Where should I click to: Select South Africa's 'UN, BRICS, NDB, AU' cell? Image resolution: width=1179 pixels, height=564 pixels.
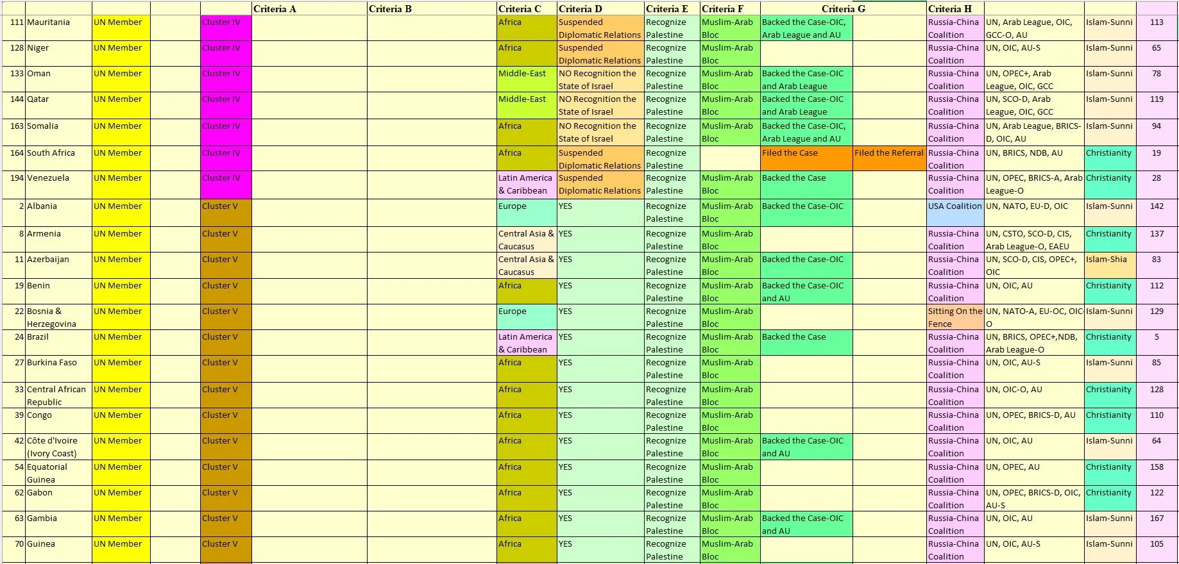tap(1034, 159)
